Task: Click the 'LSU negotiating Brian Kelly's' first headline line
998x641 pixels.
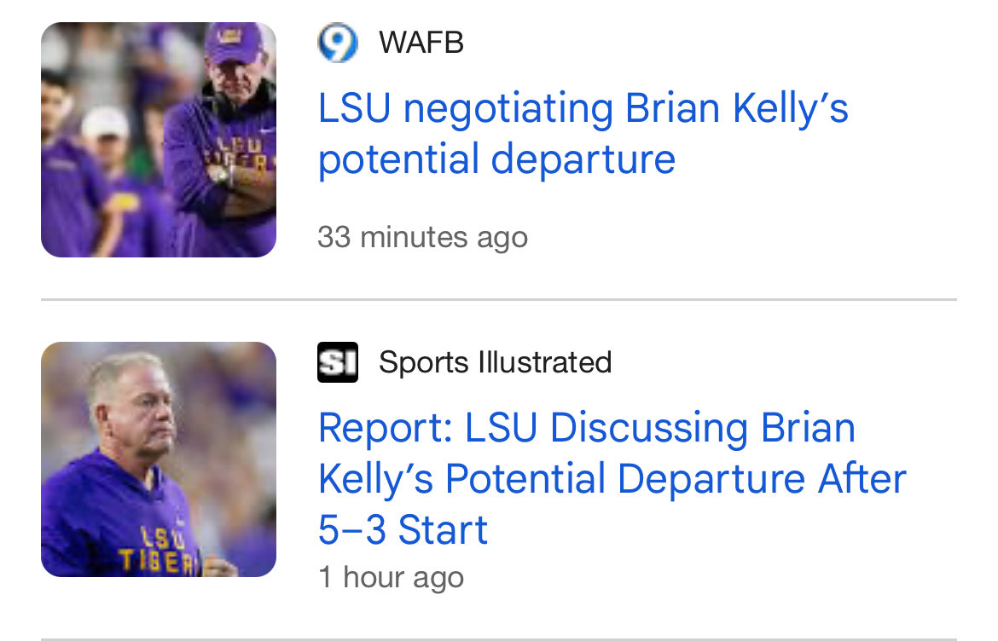Action: [583, 108]
